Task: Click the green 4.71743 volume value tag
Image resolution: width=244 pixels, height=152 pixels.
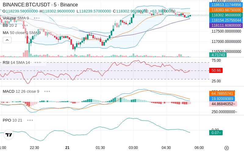Action: 218,55
